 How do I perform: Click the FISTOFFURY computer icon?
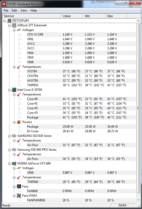click(x=9, y=21)
